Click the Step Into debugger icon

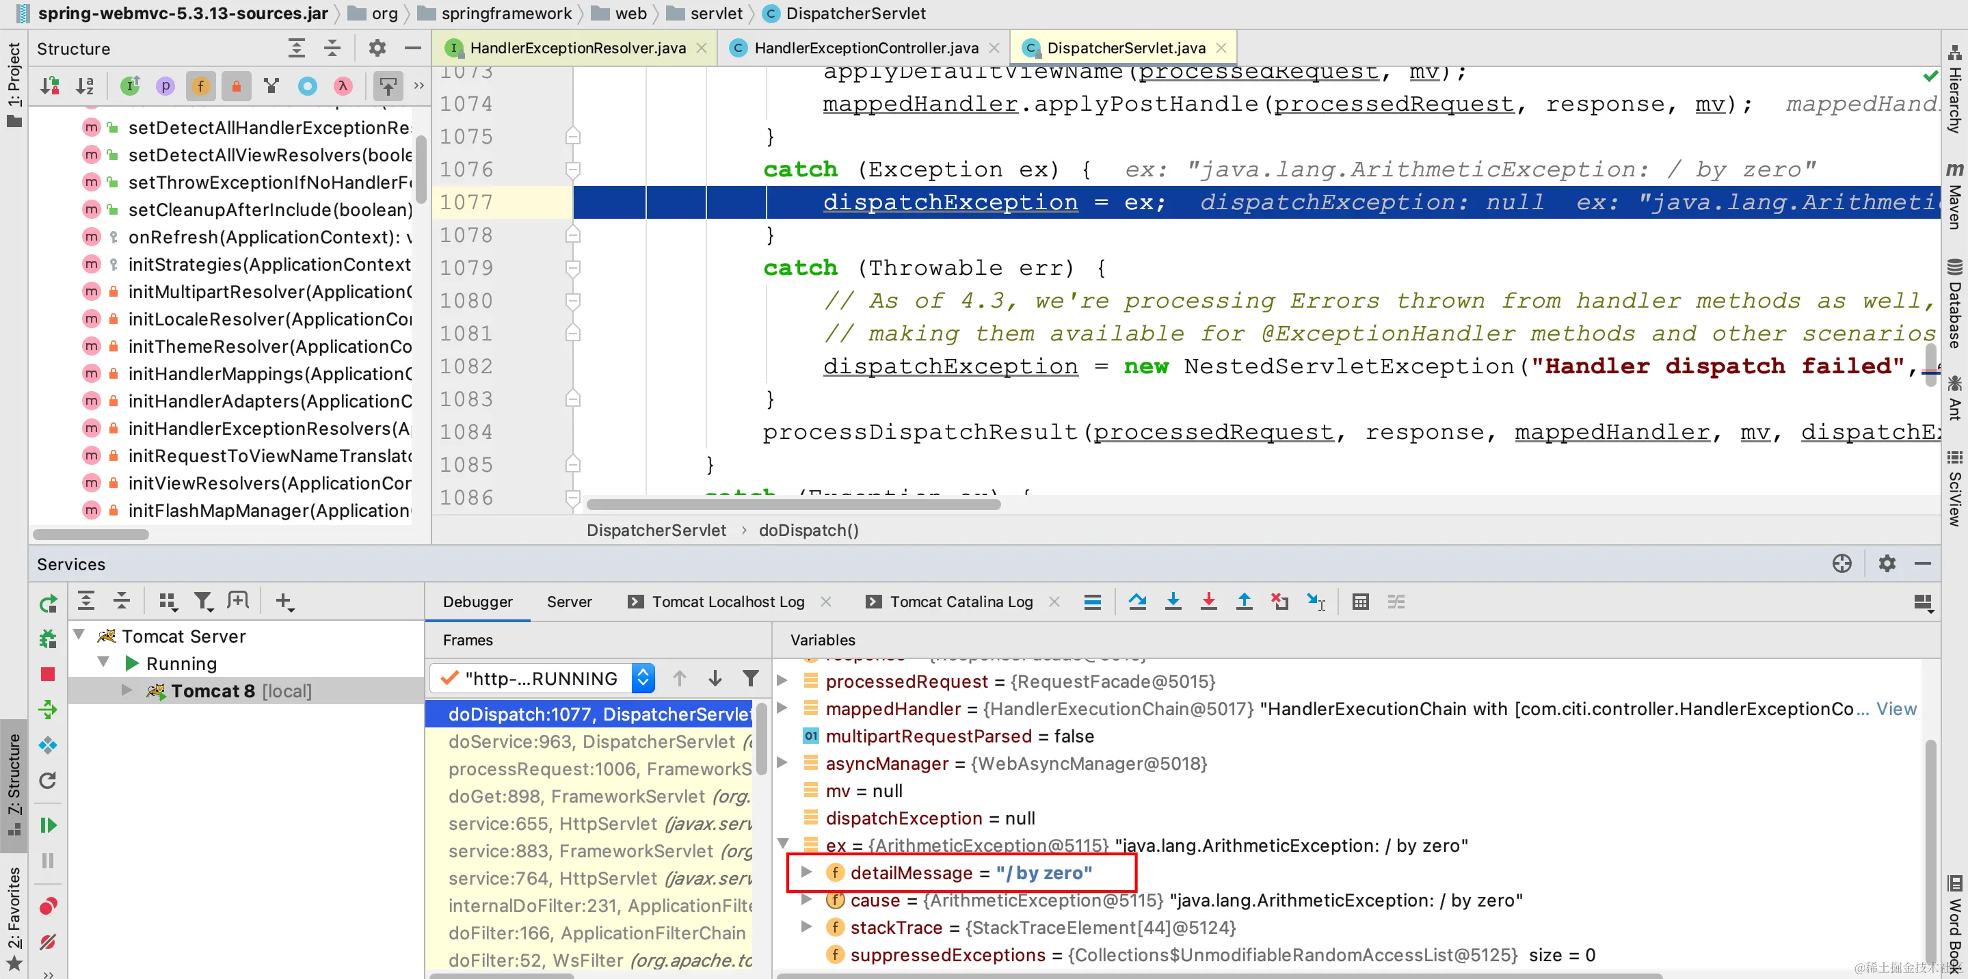(1173, 602)
